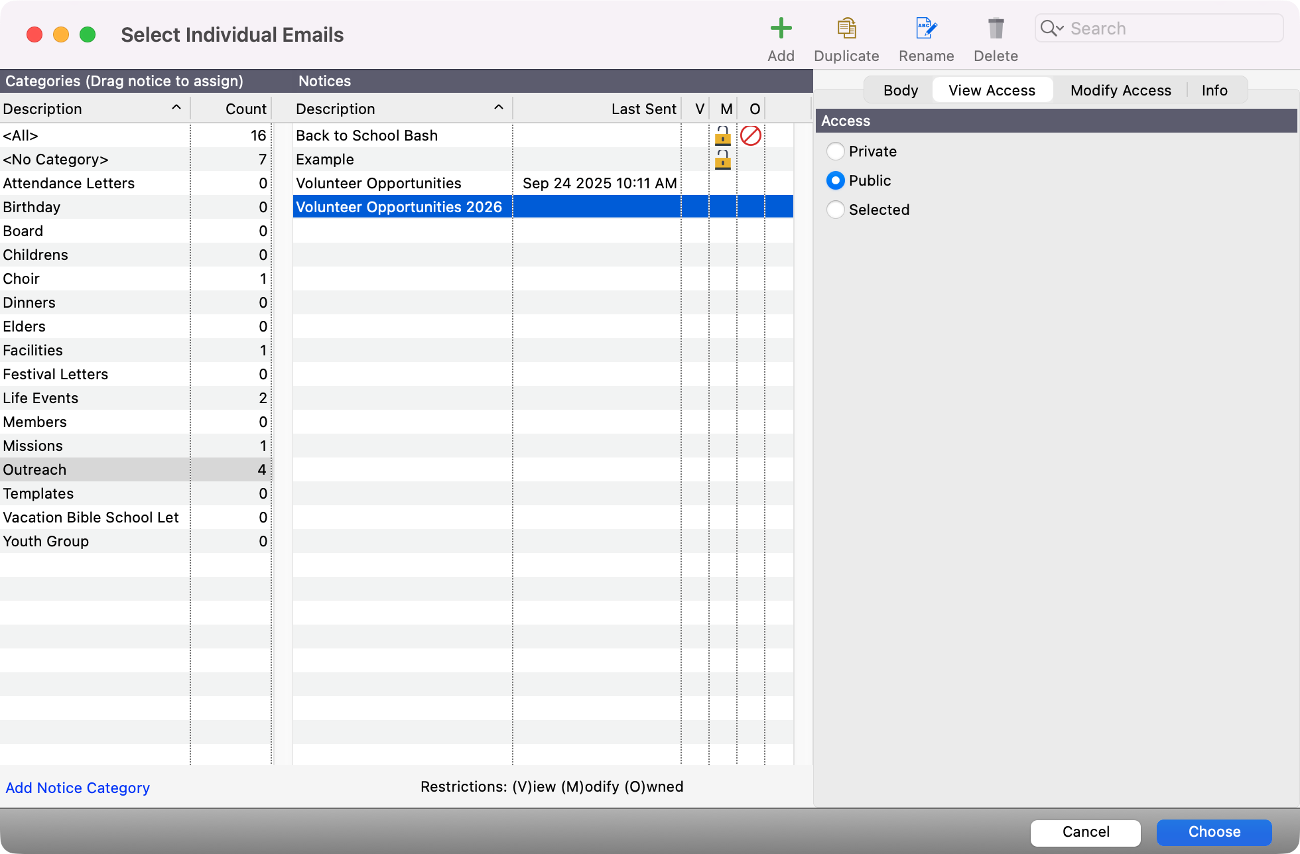Select the Volunteer Opportunities notice
Image resolution: width=1300 pixels, height=854 pixels.
543,183
